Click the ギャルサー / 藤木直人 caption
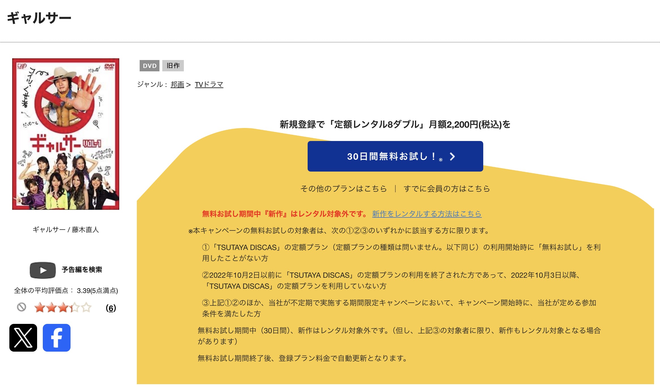The height and width of the screenshot is (389, 660). 66,230
